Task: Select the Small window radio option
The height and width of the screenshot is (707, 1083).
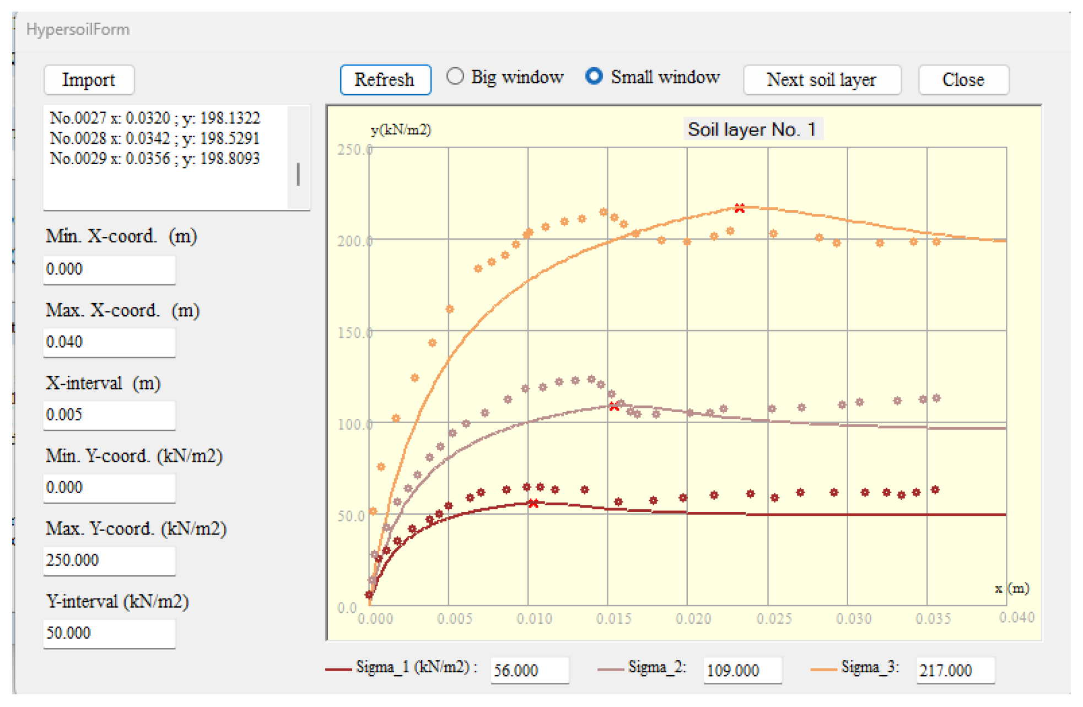Action: [594, 77]
